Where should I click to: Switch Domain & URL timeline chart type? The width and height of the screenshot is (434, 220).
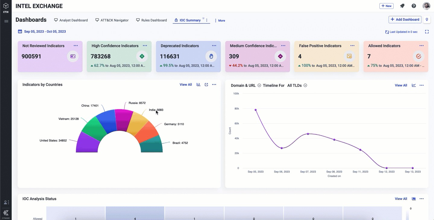(414, 85)
